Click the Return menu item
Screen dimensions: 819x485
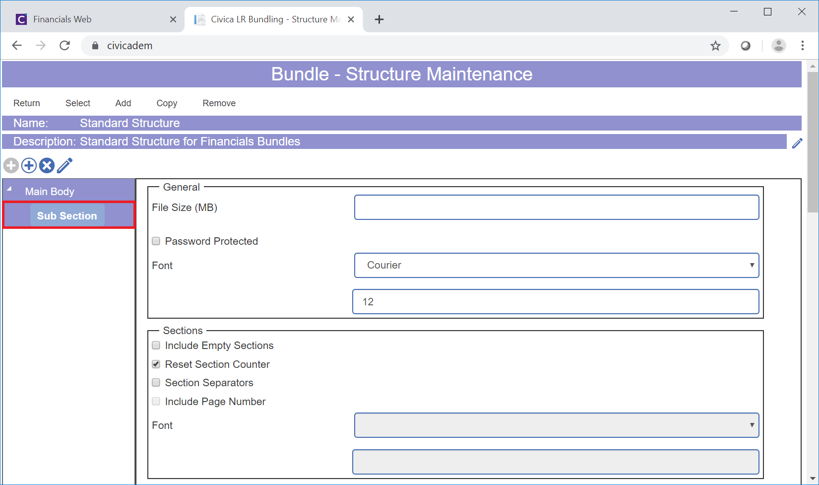(27, 103)
